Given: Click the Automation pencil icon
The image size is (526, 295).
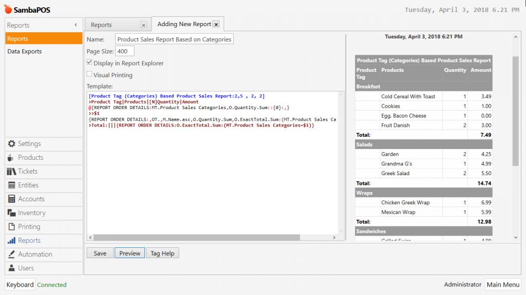Looking at the screenshot, I should [x=12, y=254].
